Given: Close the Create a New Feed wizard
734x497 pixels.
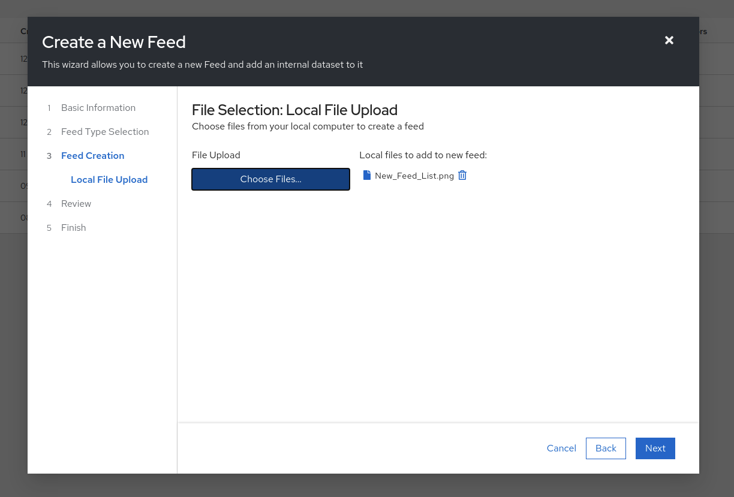Looking at the screenshot, I should pos(669,40).
